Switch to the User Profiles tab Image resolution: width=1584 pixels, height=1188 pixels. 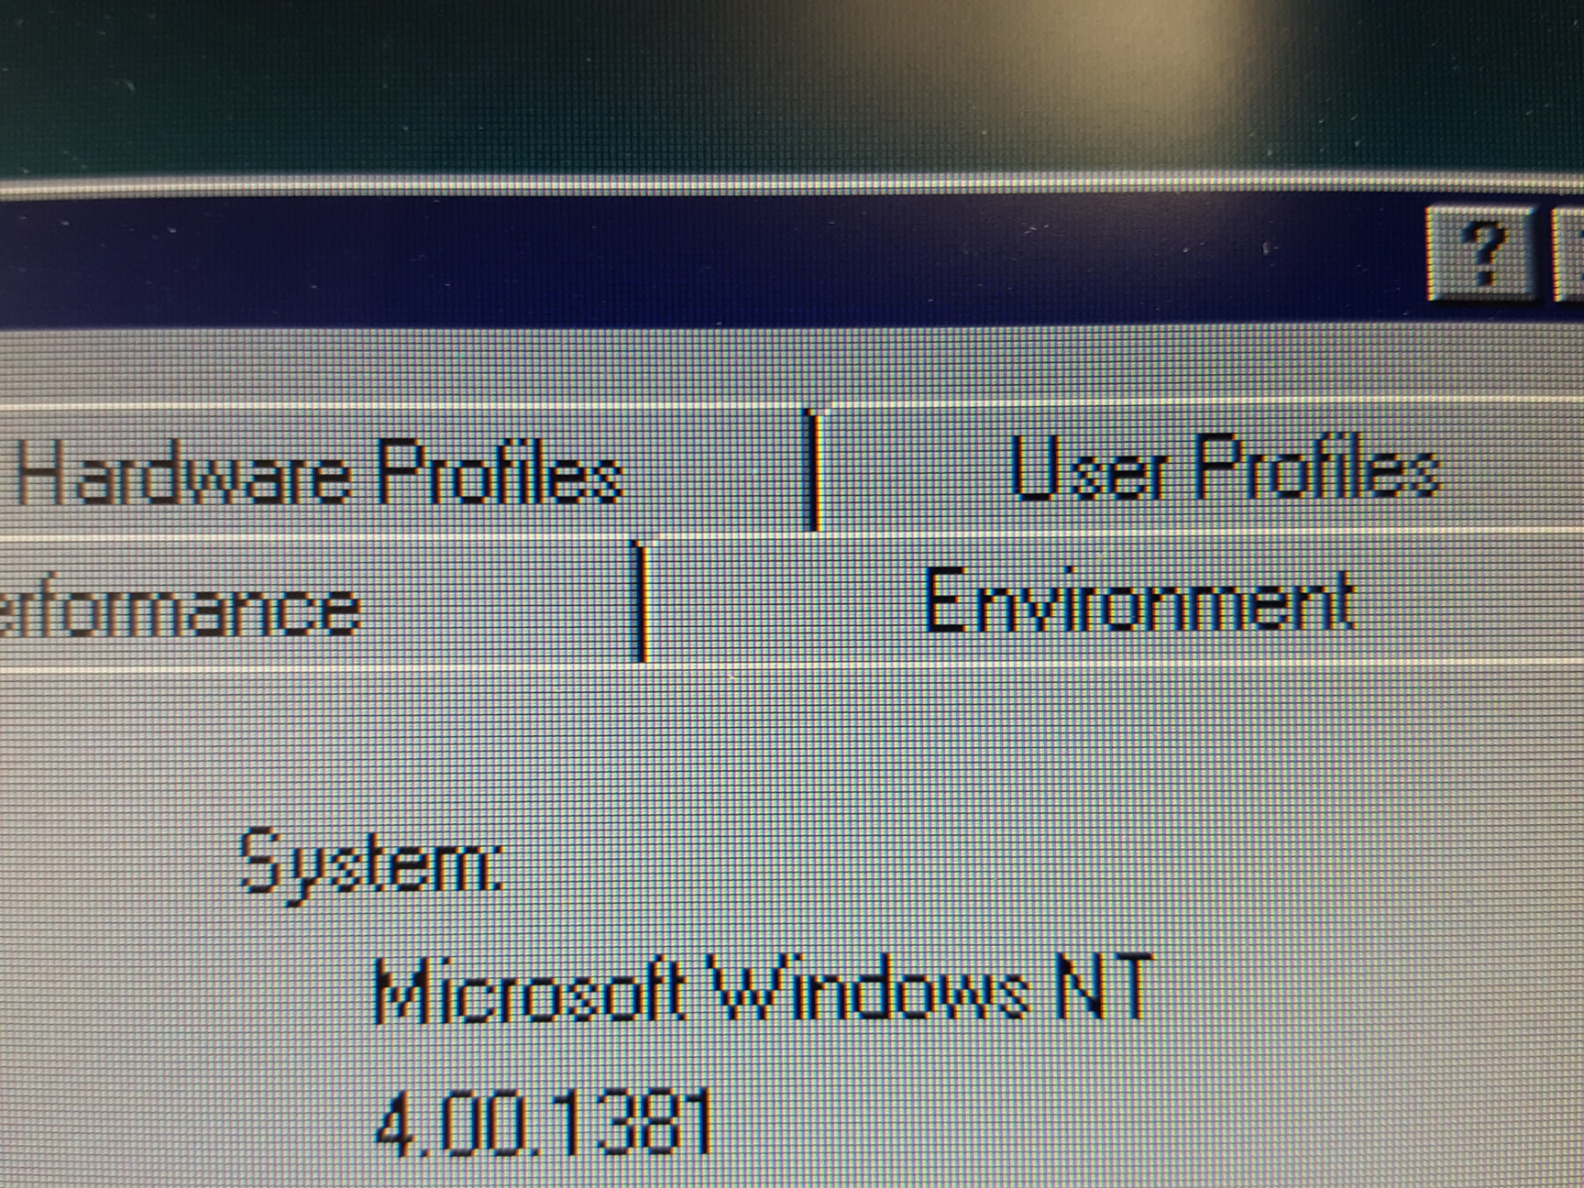pyautogui.click(x=1201, y=467)
